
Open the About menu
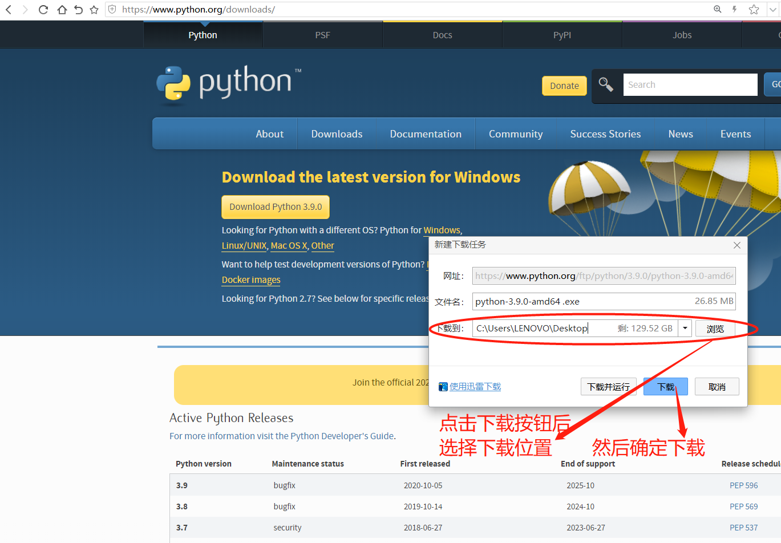270,134
